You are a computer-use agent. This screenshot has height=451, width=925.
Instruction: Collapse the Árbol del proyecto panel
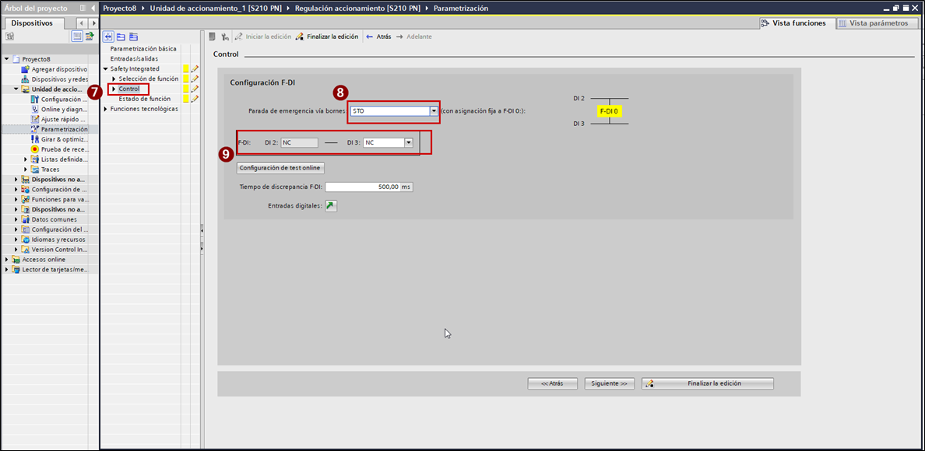(93, 8)
